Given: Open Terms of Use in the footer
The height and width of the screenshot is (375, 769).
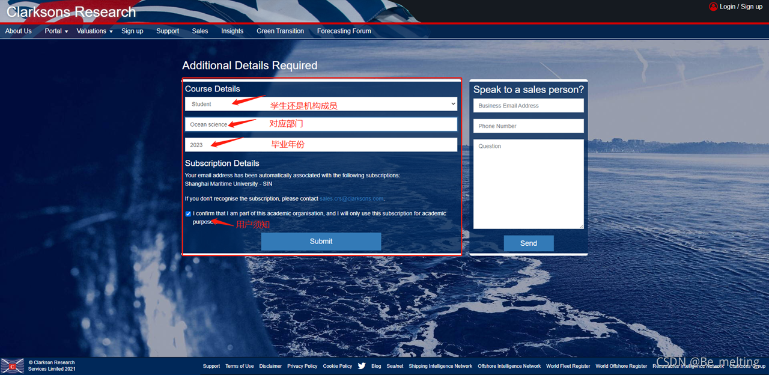Looking at the screenshot, I should [x=240, y=366].
